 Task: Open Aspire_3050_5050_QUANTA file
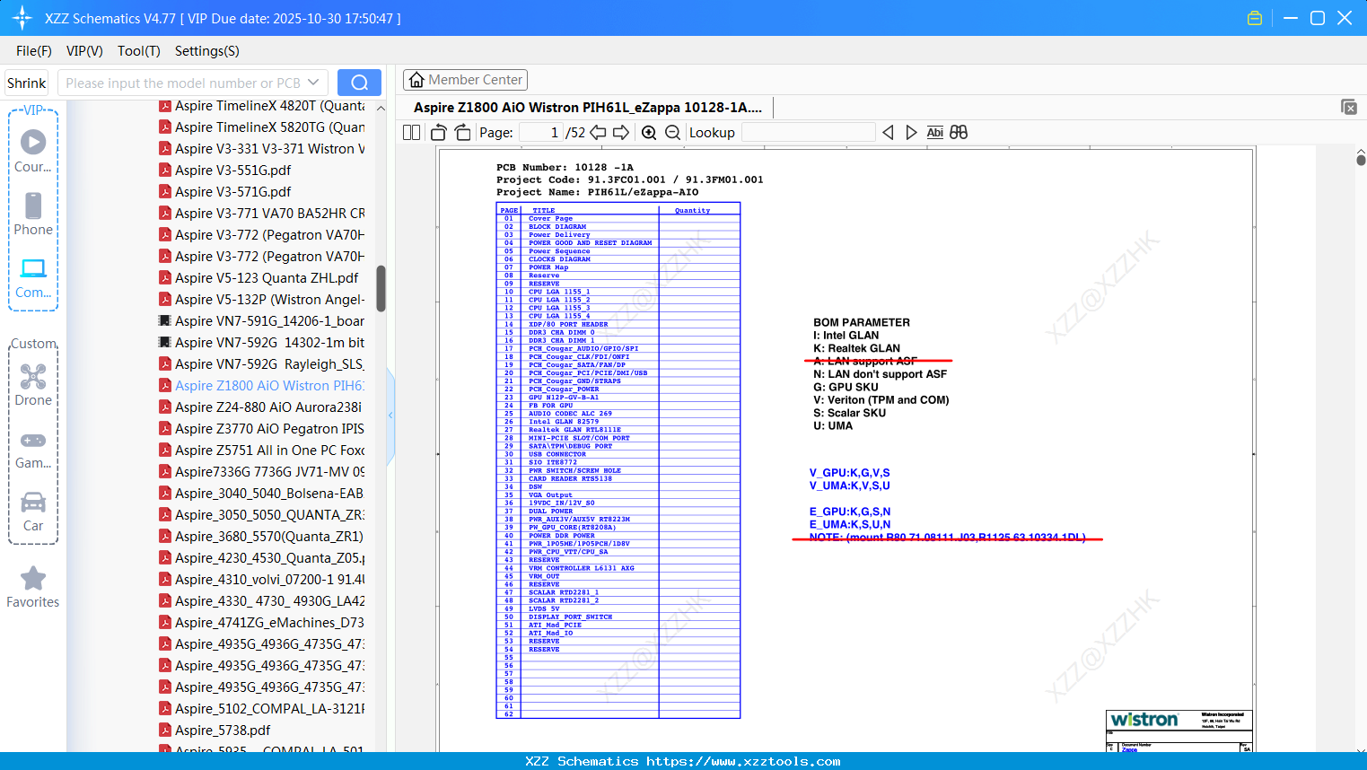[262, 515]
